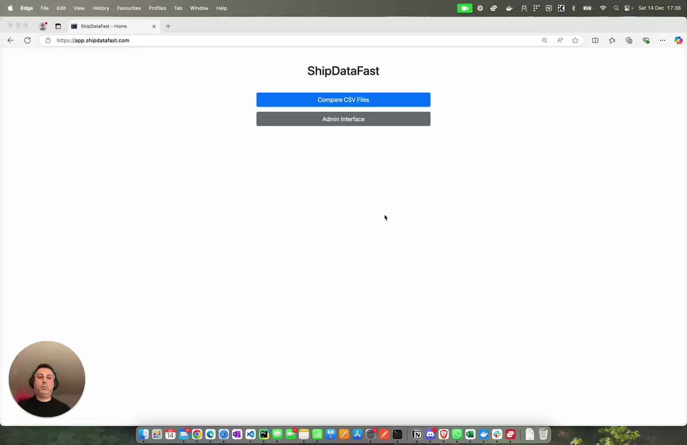This screenshot has height=445, width=687.
Task: Open Numbers from the Dock
Action: (x=318, y=434)
